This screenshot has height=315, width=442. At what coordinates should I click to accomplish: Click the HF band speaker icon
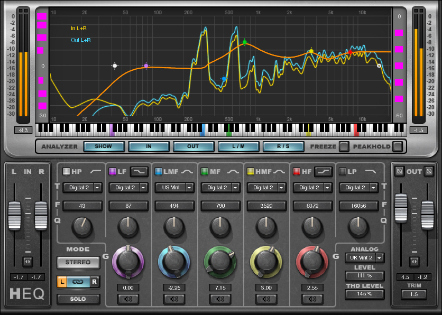pyautogui.click(x=312, y=299)
